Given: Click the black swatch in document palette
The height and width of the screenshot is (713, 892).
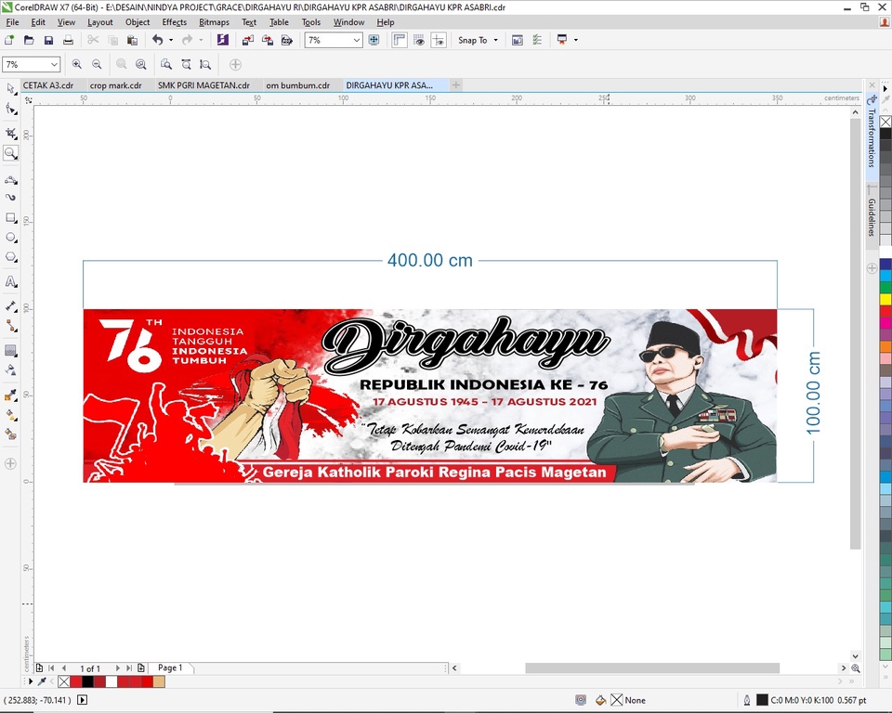Looking at the screenshot, I should click(87, 681).
